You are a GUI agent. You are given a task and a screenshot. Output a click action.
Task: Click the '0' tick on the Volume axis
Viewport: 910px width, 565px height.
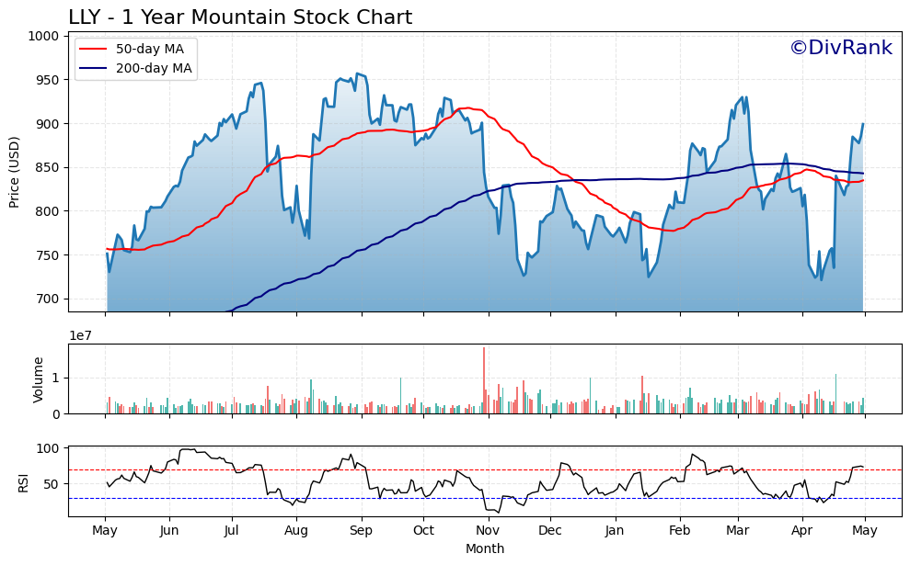click(56, 414)
